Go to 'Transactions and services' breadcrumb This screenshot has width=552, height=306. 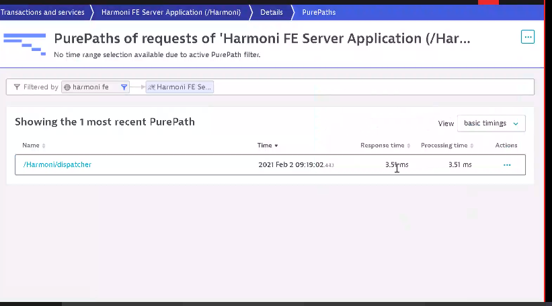(x=43, y=12)
